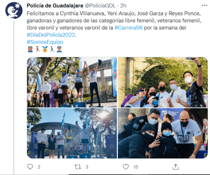
Task: Click the retweet count number 3
Action: coord(87,167)
